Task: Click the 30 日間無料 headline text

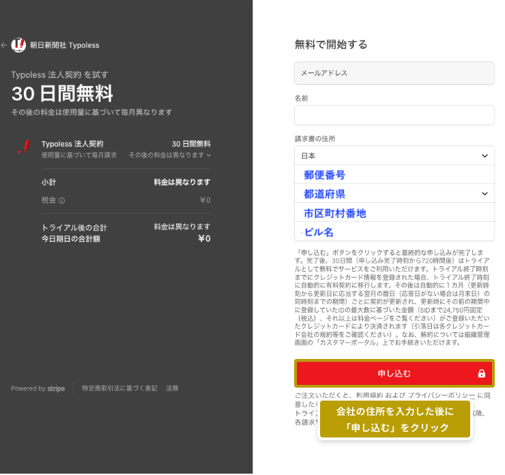Action: 62,93
